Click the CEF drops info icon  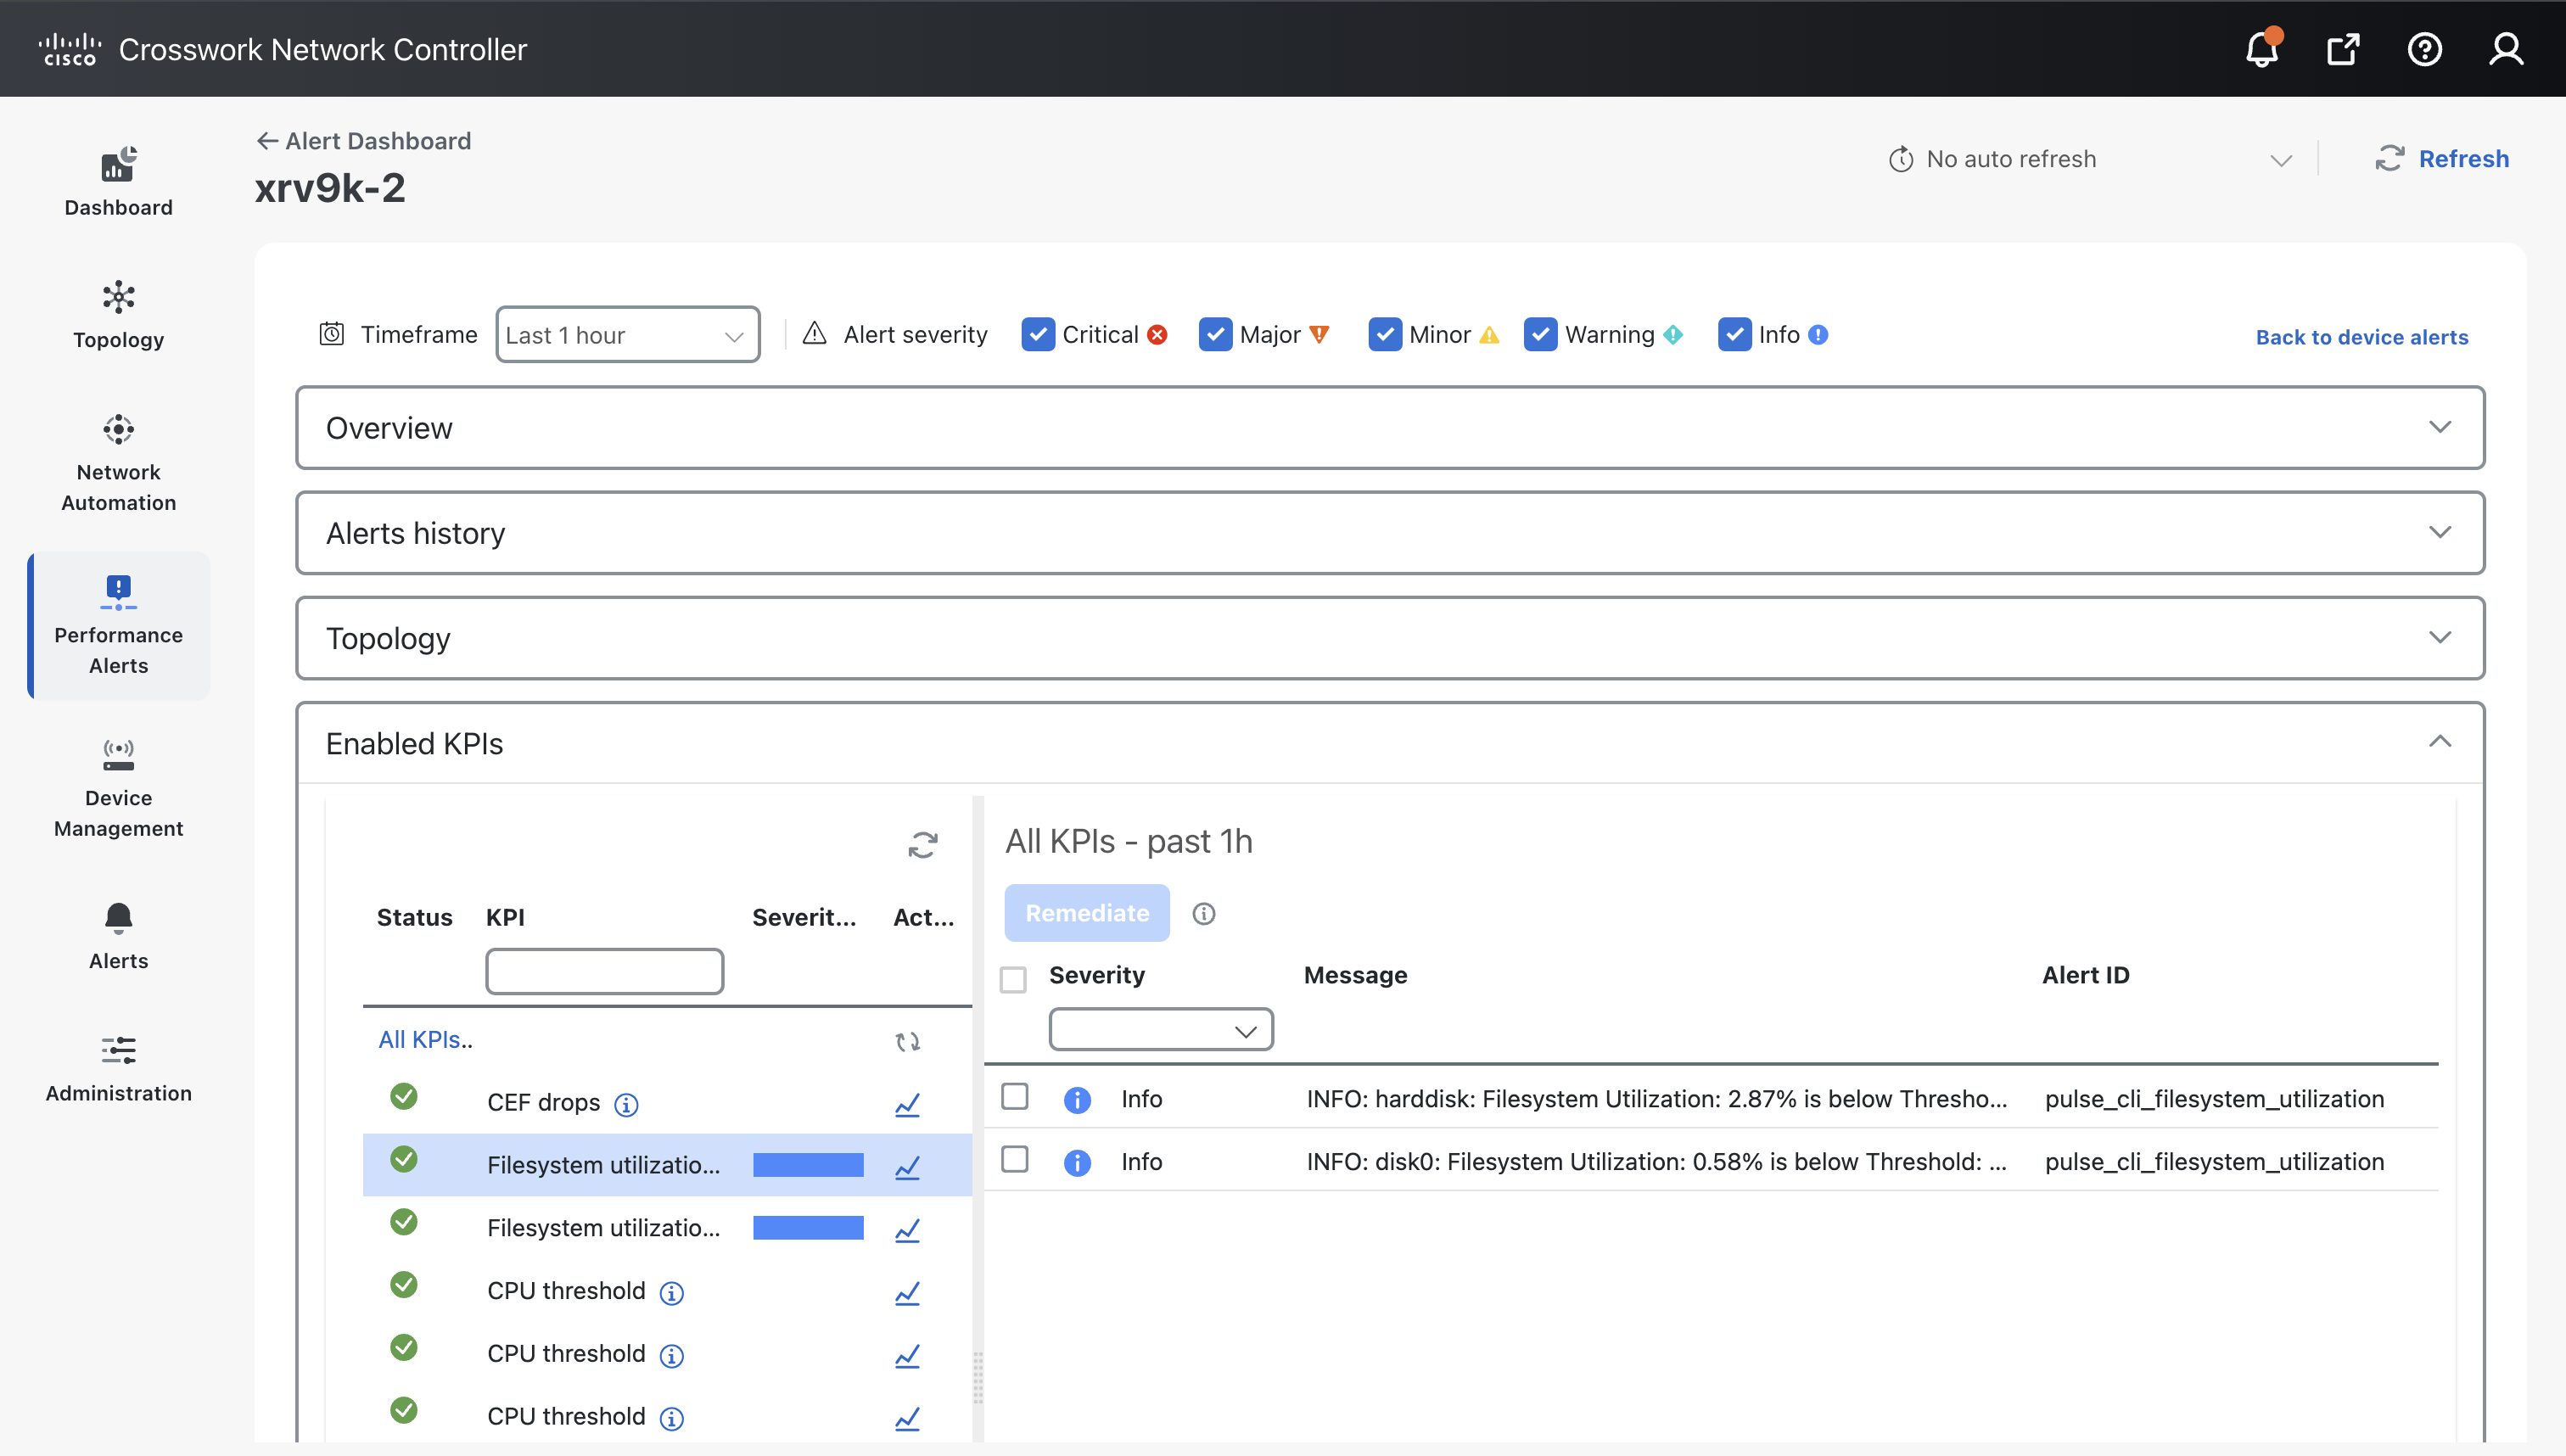(626, 1104)
